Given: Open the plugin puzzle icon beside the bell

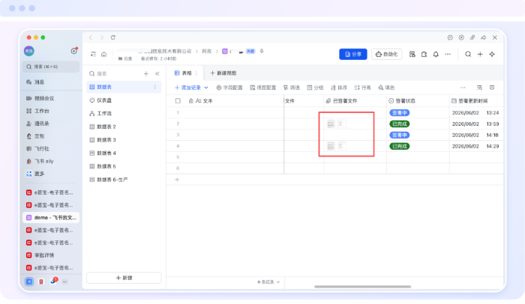Looking at the screenshot, I should (x=424, y=54).
